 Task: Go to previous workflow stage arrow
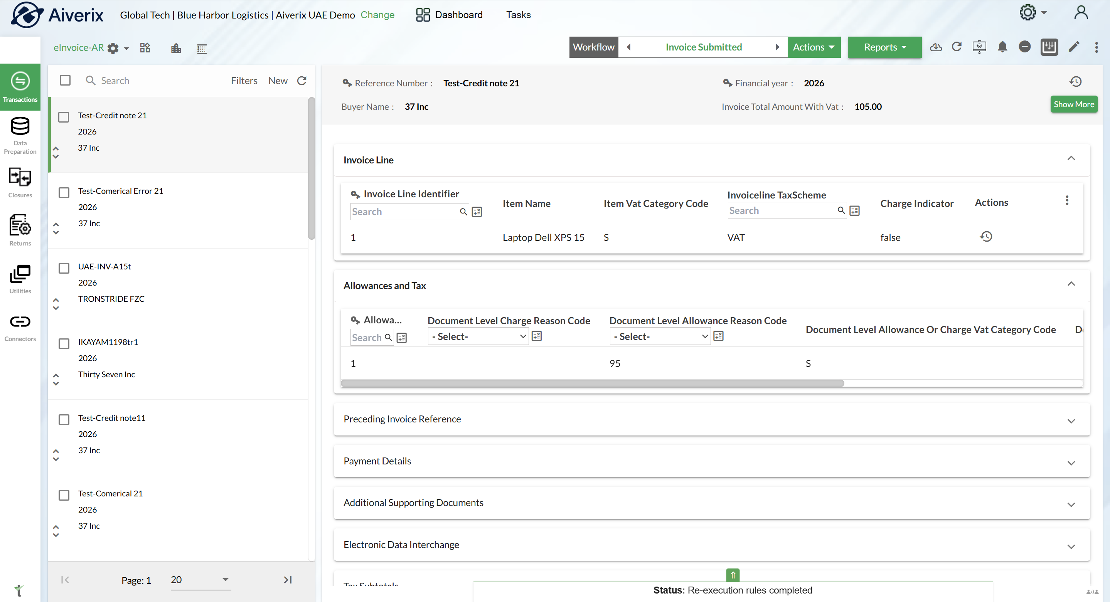click(629, 47)
